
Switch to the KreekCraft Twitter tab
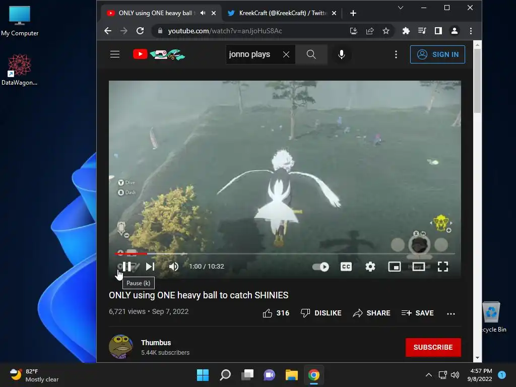tap(282, 13)
